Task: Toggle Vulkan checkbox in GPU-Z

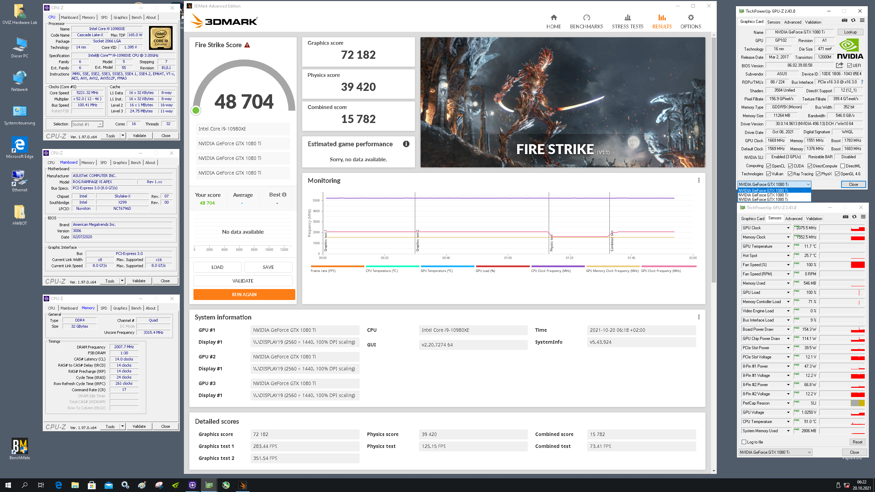Action: point(768,174)
